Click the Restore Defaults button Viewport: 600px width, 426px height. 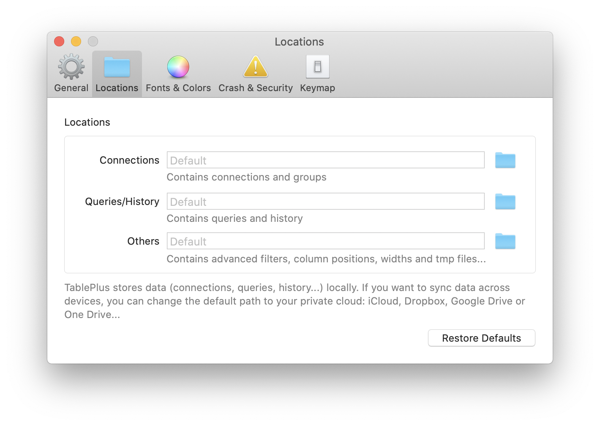tap(481, 338)
